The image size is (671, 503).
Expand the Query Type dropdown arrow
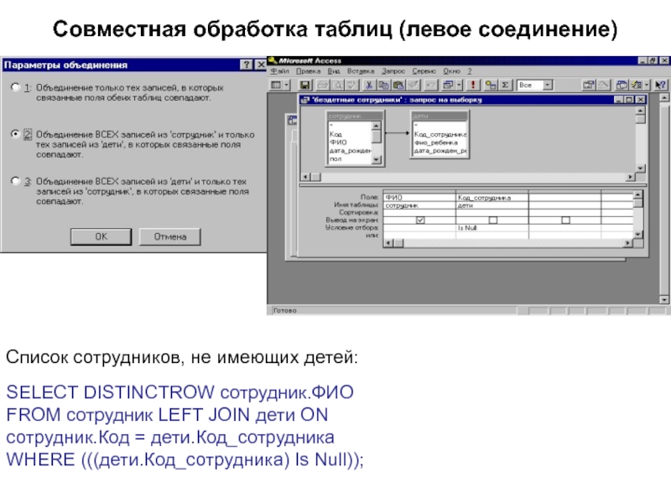click(460, 85)
